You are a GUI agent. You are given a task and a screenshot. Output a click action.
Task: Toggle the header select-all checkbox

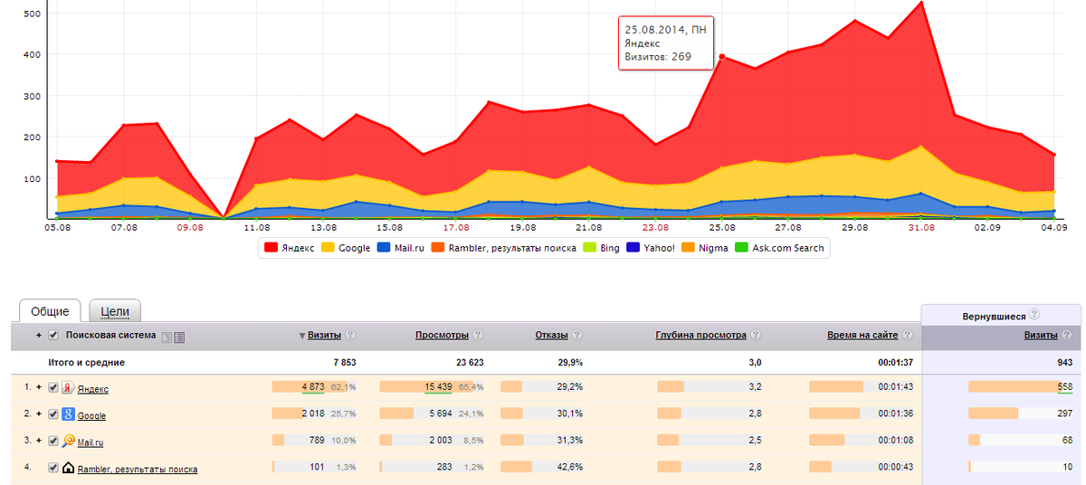(53, 335)
